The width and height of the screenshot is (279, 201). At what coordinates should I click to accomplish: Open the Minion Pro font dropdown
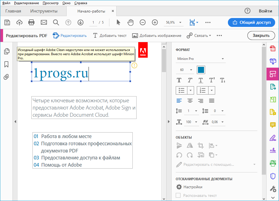tap(200, 59)
